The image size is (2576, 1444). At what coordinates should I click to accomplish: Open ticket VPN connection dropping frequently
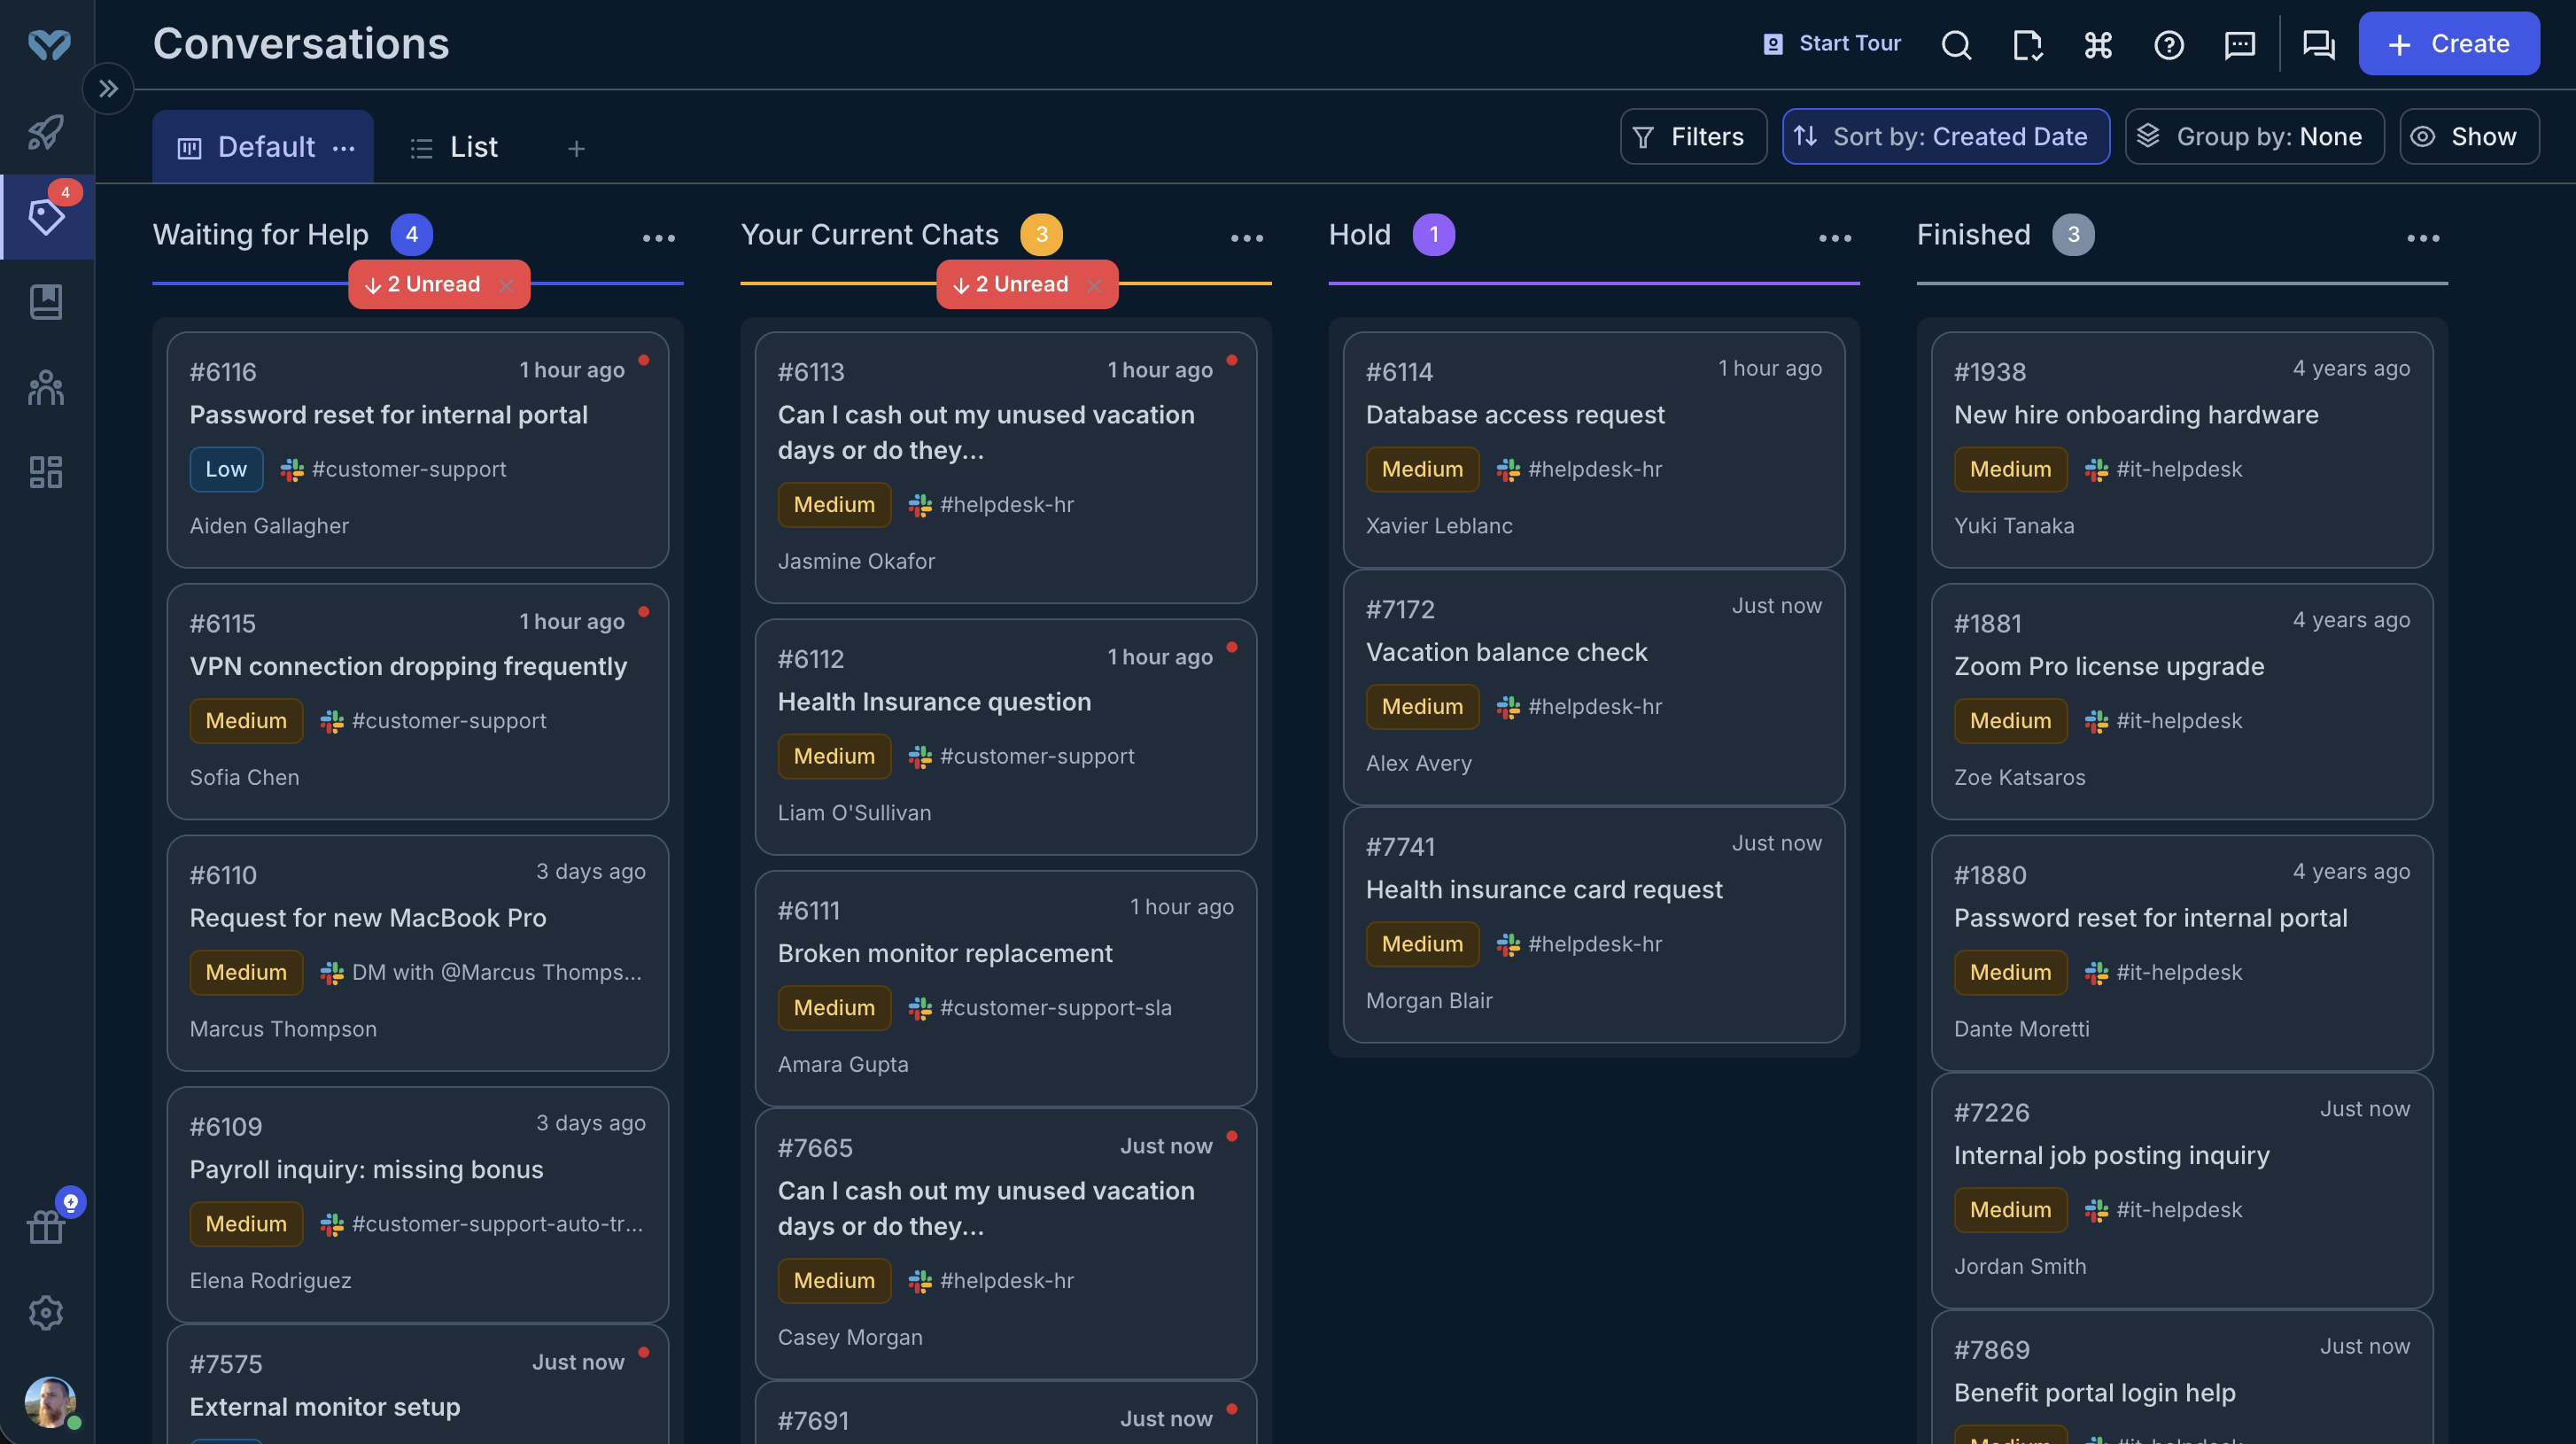tap(418, 702)
